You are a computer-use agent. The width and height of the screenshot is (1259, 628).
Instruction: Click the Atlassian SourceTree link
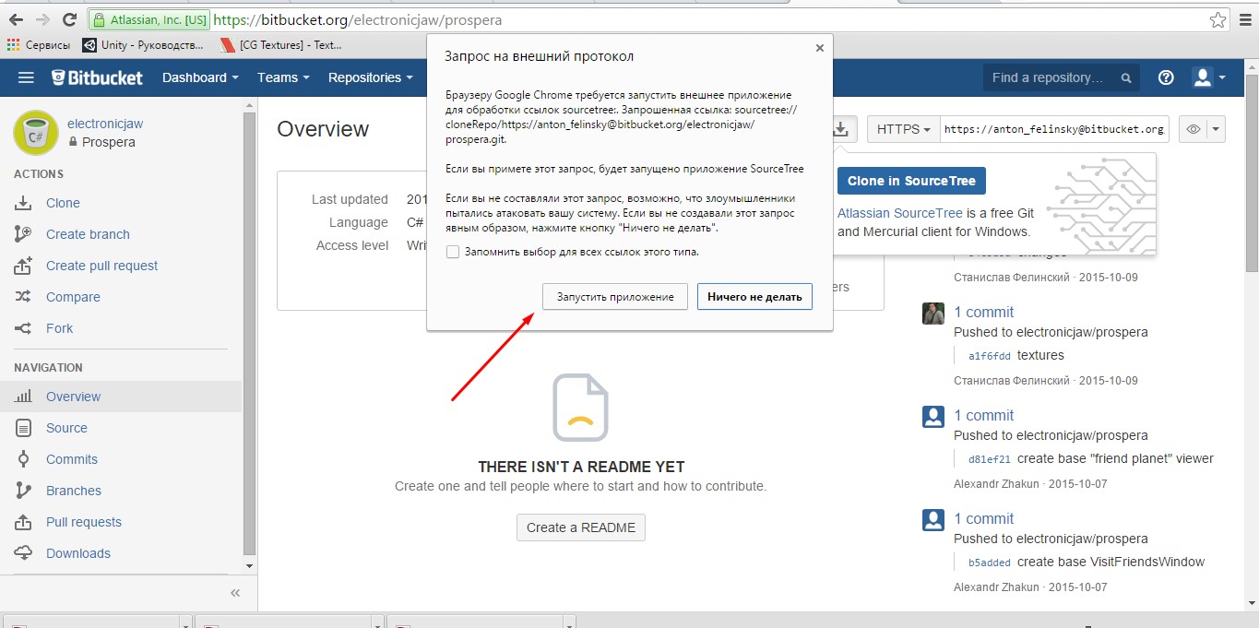tap(900, 213)
